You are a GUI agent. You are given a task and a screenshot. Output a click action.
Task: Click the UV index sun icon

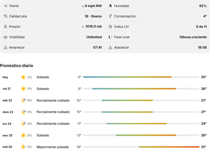point(110,27)
